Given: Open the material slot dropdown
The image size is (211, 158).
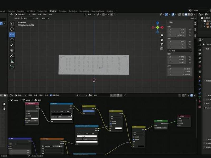Looking at the screenshot, I should tap(81, 95).
